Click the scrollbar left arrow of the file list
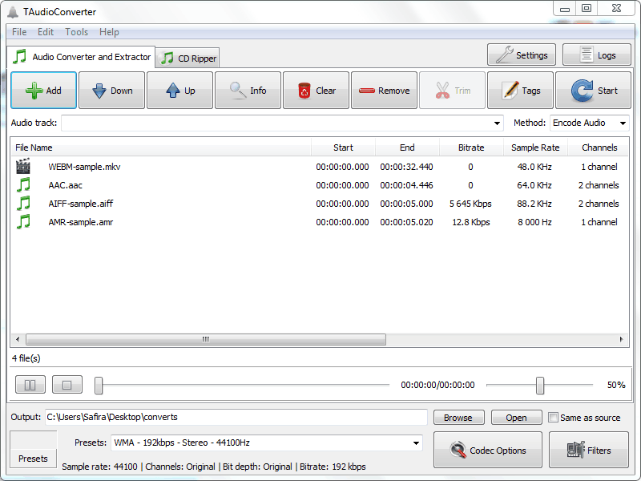 [18, 339]
